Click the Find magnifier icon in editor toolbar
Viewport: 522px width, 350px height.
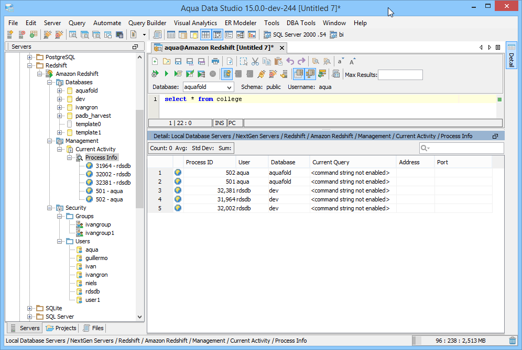tap(316, 61)
